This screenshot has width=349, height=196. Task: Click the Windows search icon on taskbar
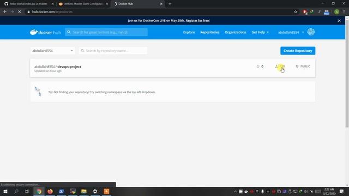pos(16,191)
